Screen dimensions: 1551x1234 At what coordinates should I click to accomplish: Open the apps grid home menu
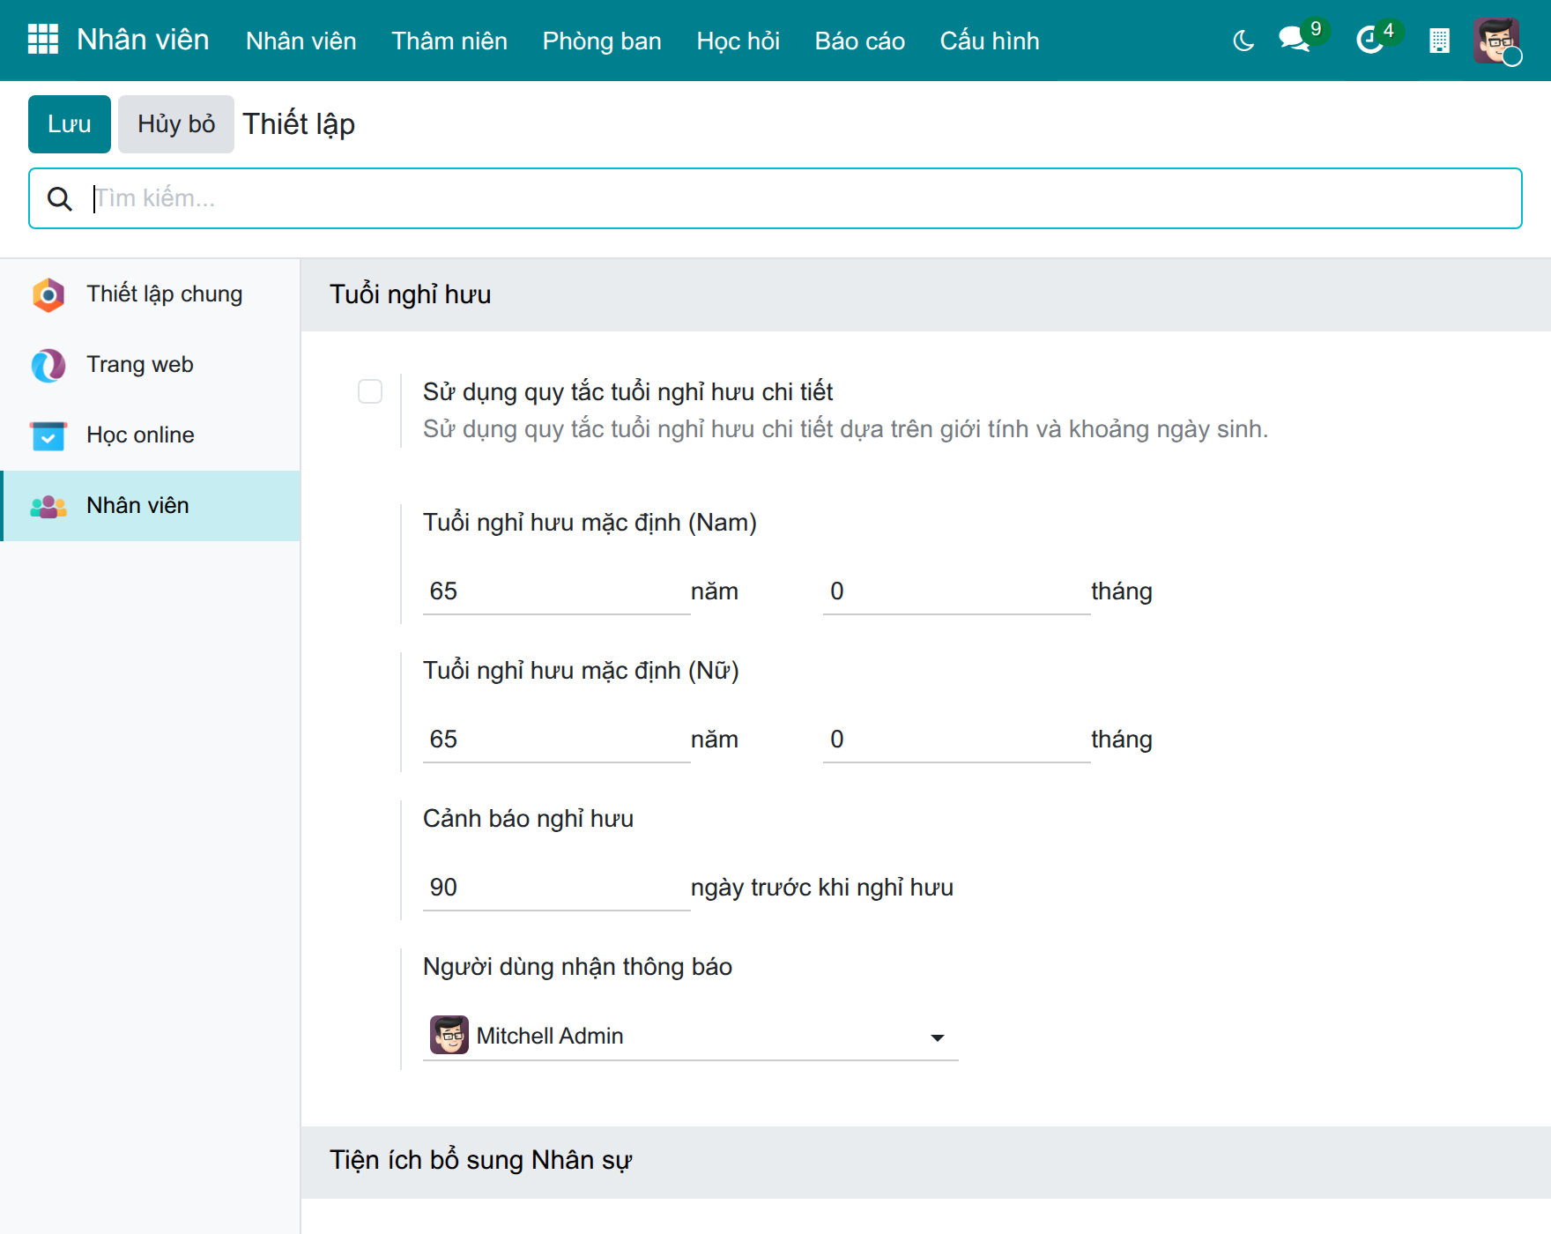[x=43, y=40]
